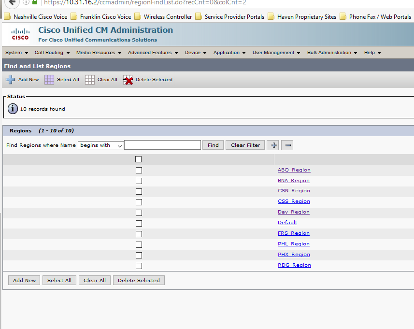This screenshot has width=414, height=329.
Task: Open the Default region link
Action: [287, 222]
